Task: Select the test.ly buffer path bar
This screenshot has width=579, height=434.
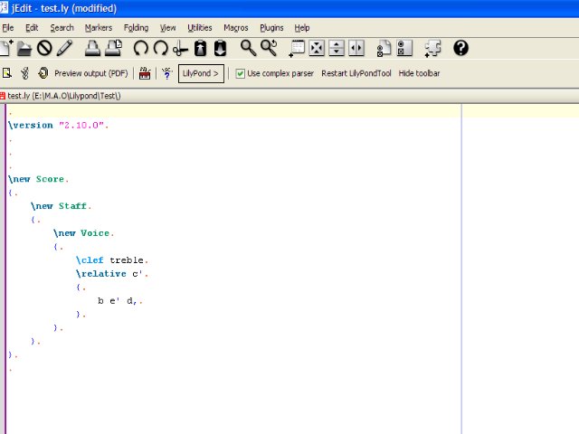Action: pos(63,95)
